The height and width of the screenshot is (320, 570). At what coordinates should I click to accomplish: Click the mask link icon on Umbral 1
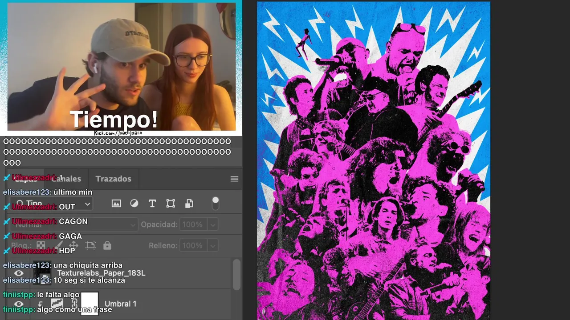[x=74, y=304]
